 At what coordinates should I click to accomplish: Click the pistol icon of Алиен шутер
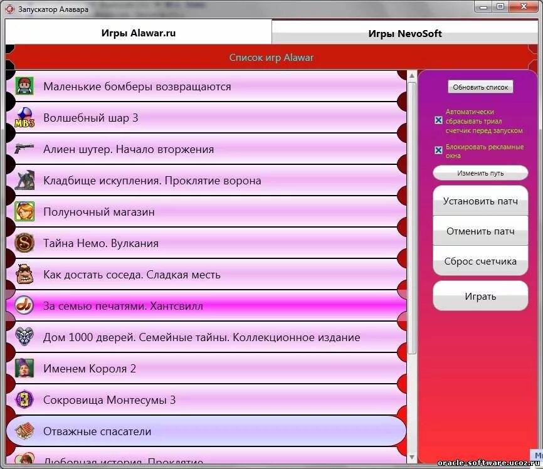24,149
